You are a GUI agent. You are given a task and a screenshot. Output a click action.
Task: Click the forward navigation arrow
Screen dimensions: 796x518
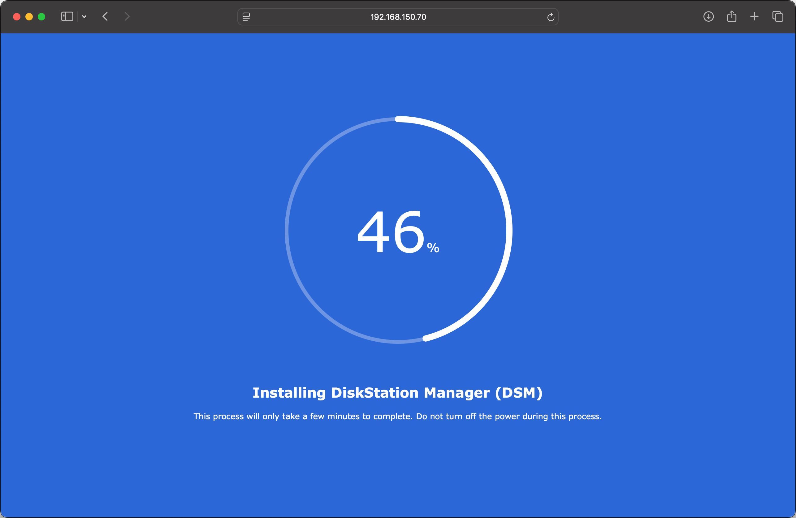[x=127, y=16]
